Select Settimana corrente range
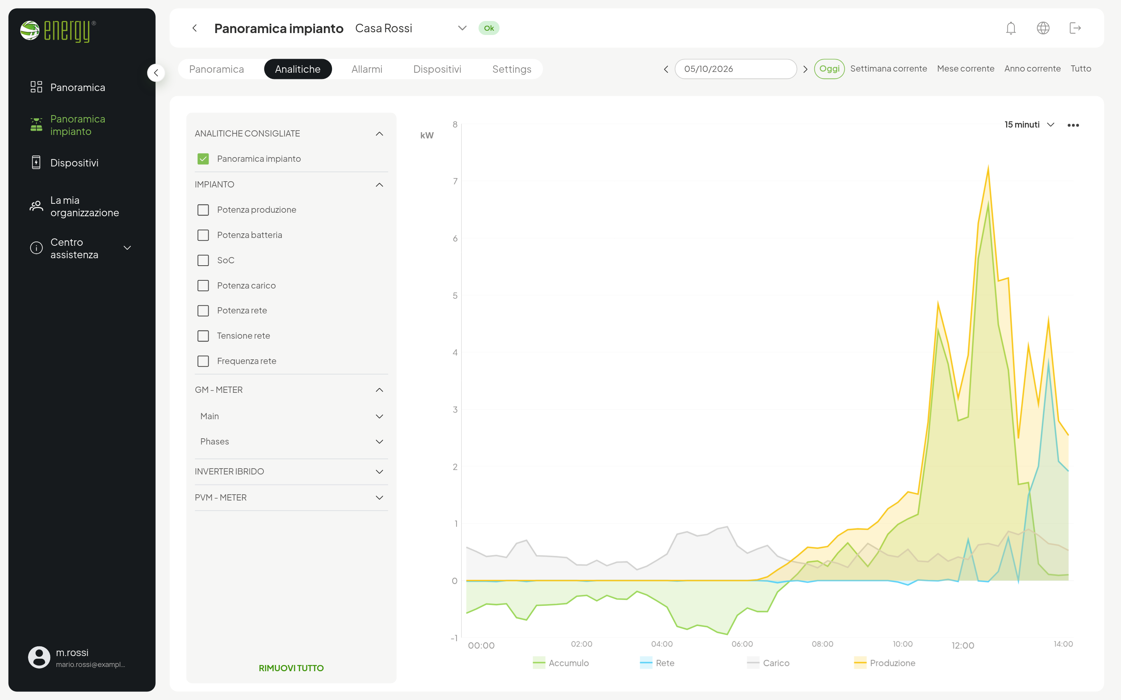Viewport: 1121px width, 700px height. (888, 68)
